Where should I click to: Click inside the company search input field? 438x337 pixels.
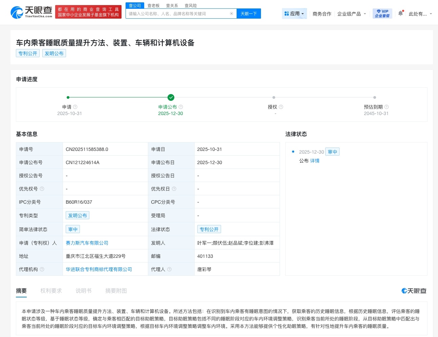(176, 13)
